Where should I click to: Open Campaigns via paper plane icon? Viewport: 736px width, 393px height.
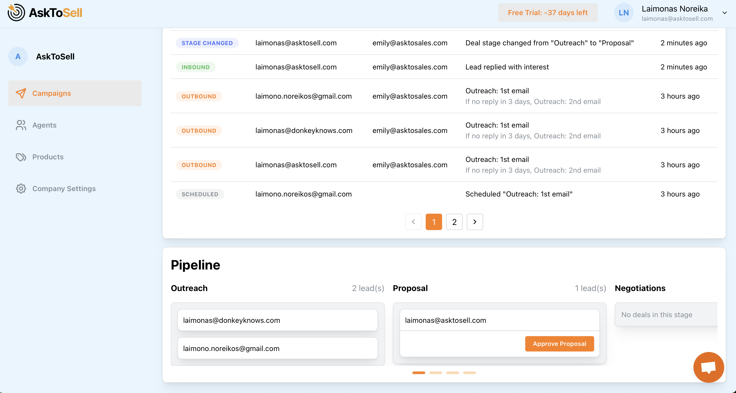click(21, 93)
